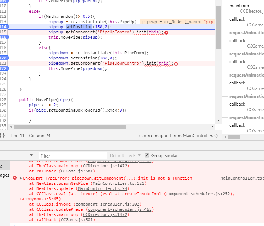Open the MainController.ts link at the console's right edge
This screenshot has height=226, width=264.
pyautogui.click(x=242, y=178)
